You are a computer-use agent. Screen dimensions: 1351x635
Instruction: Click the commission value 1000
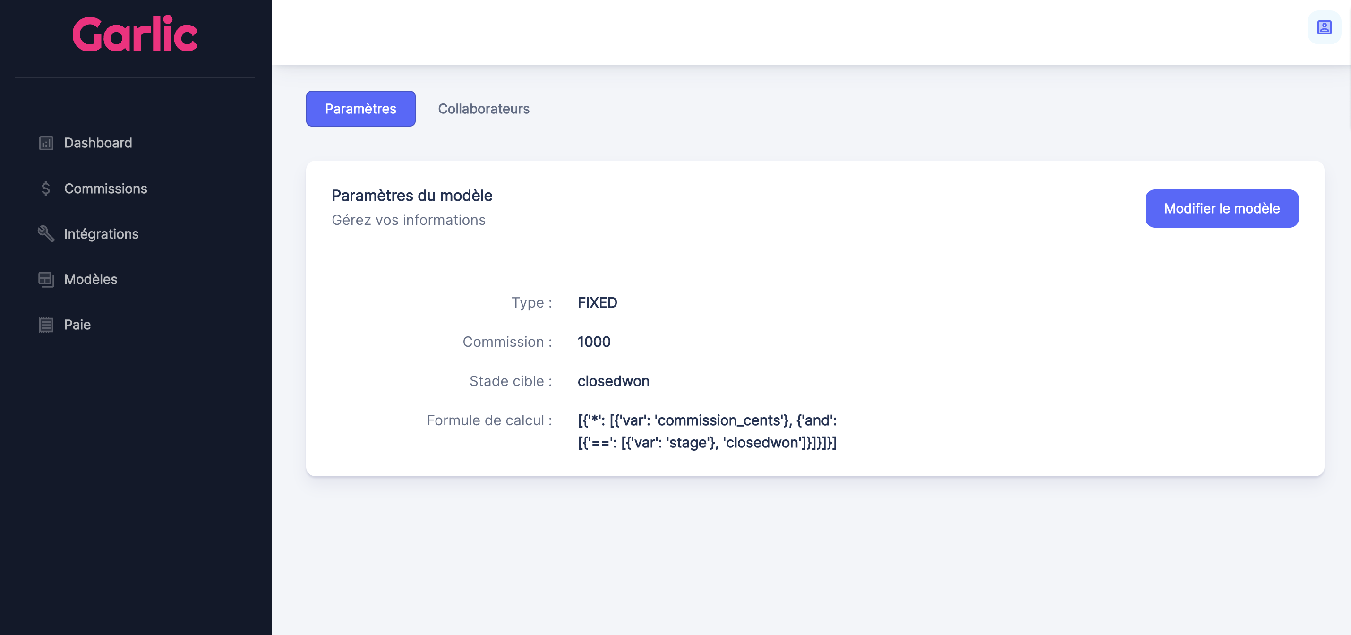[x=594, y=342]
